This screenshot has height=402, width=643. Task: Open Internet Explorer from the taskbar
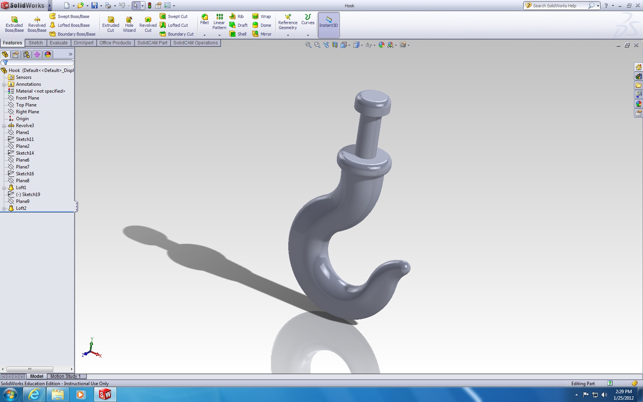coord(34,394)
